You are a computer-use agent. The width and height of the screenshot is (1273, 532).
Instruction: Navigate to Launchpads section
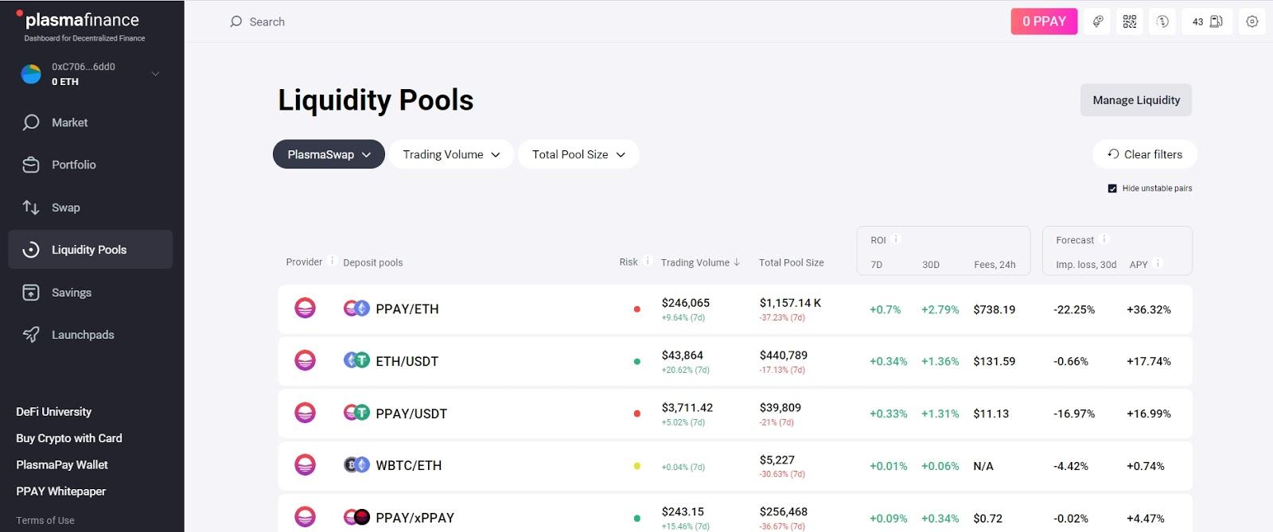[x=82, y=335]
